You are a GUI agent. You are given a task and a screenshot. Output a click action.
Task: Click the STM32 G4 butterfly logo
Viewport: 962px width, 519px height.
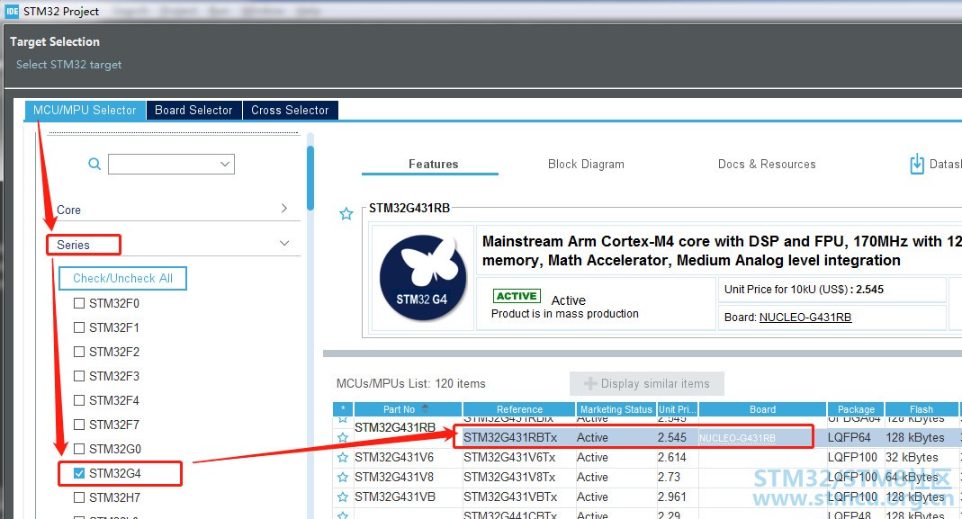click(x=422, y=277)
